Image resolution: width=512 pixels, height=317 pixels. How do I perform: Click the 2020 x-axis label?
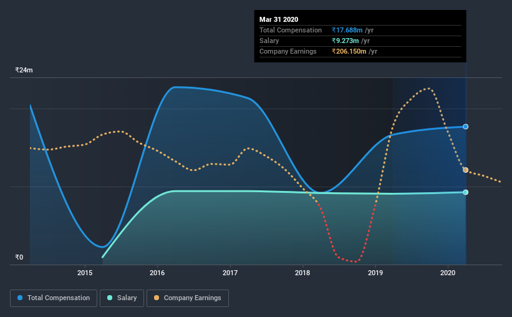tap(448, 273)
